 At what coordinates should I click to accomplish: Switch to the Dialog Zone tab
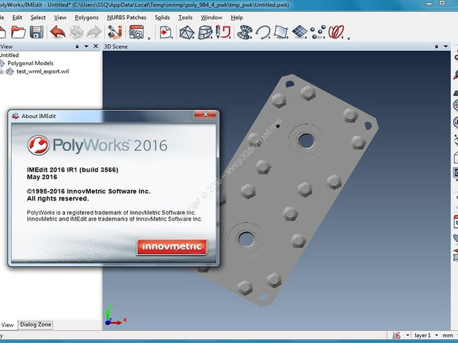(35, 324)
